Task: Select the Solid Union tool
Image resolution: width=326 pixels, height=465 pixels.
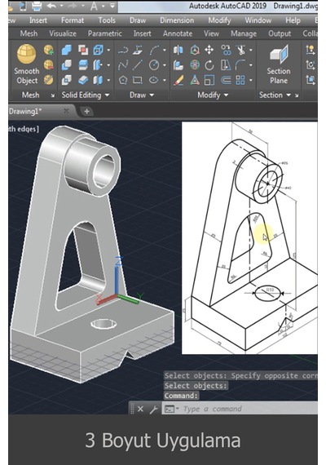Action: 67,50
